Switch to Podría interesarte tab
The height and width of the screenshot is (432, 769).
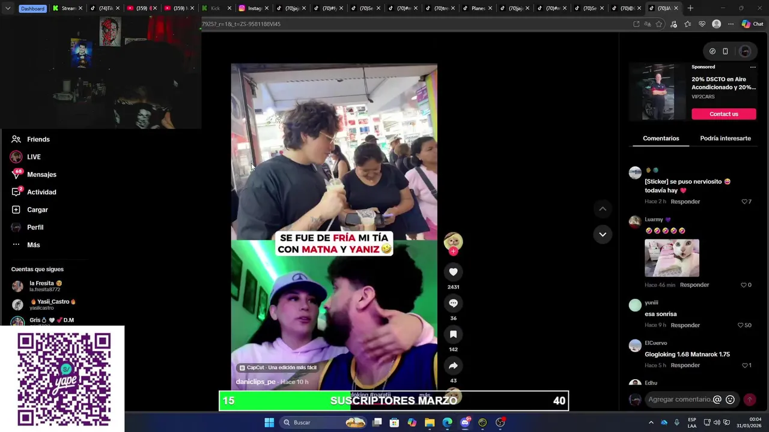725,138
